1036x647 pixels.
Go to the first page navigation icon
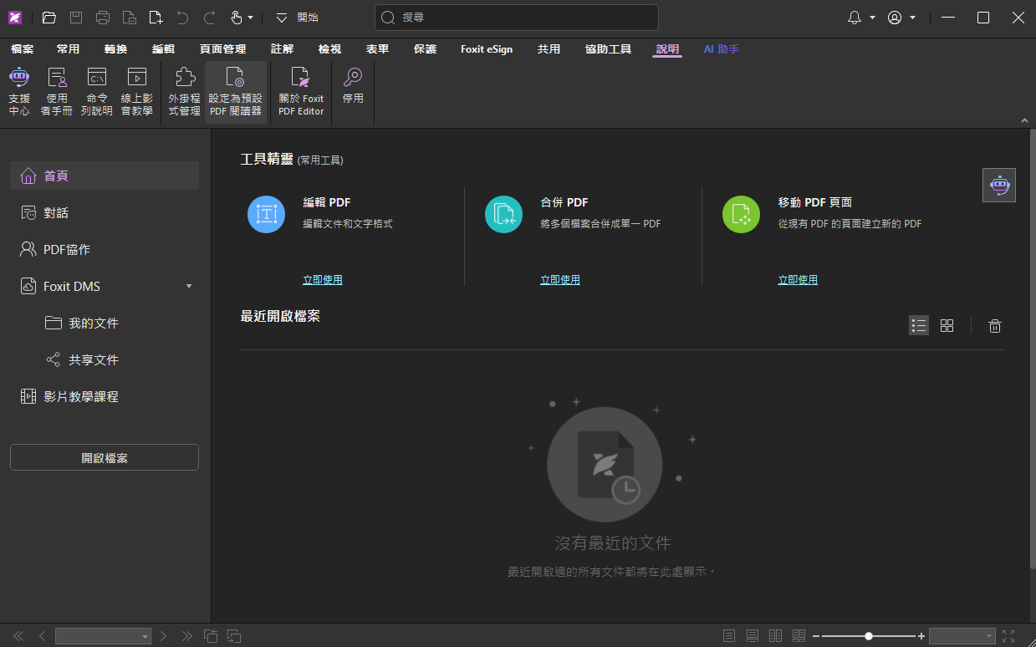click(18, 636)
